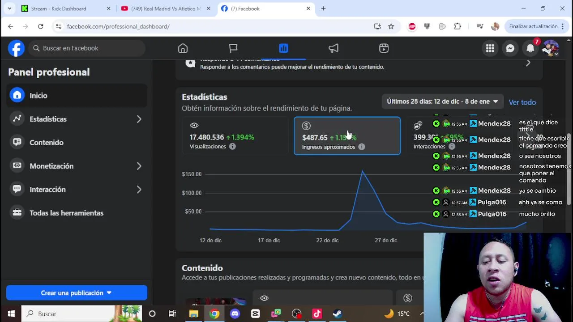Select Contenido in the sidebar
This screenshot has width=573, height=322.
[x=77, y=142]
